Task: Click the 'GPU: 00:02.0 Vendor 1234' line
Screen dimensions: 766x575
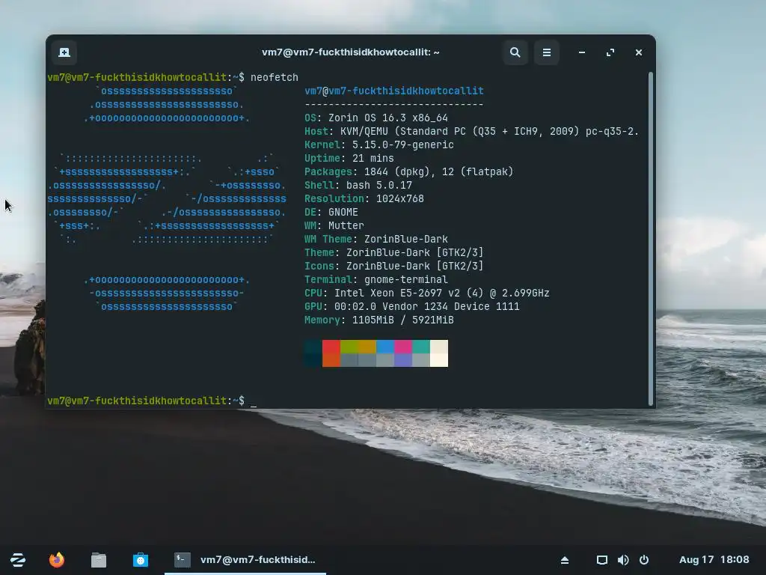Action: pos(412,306)
